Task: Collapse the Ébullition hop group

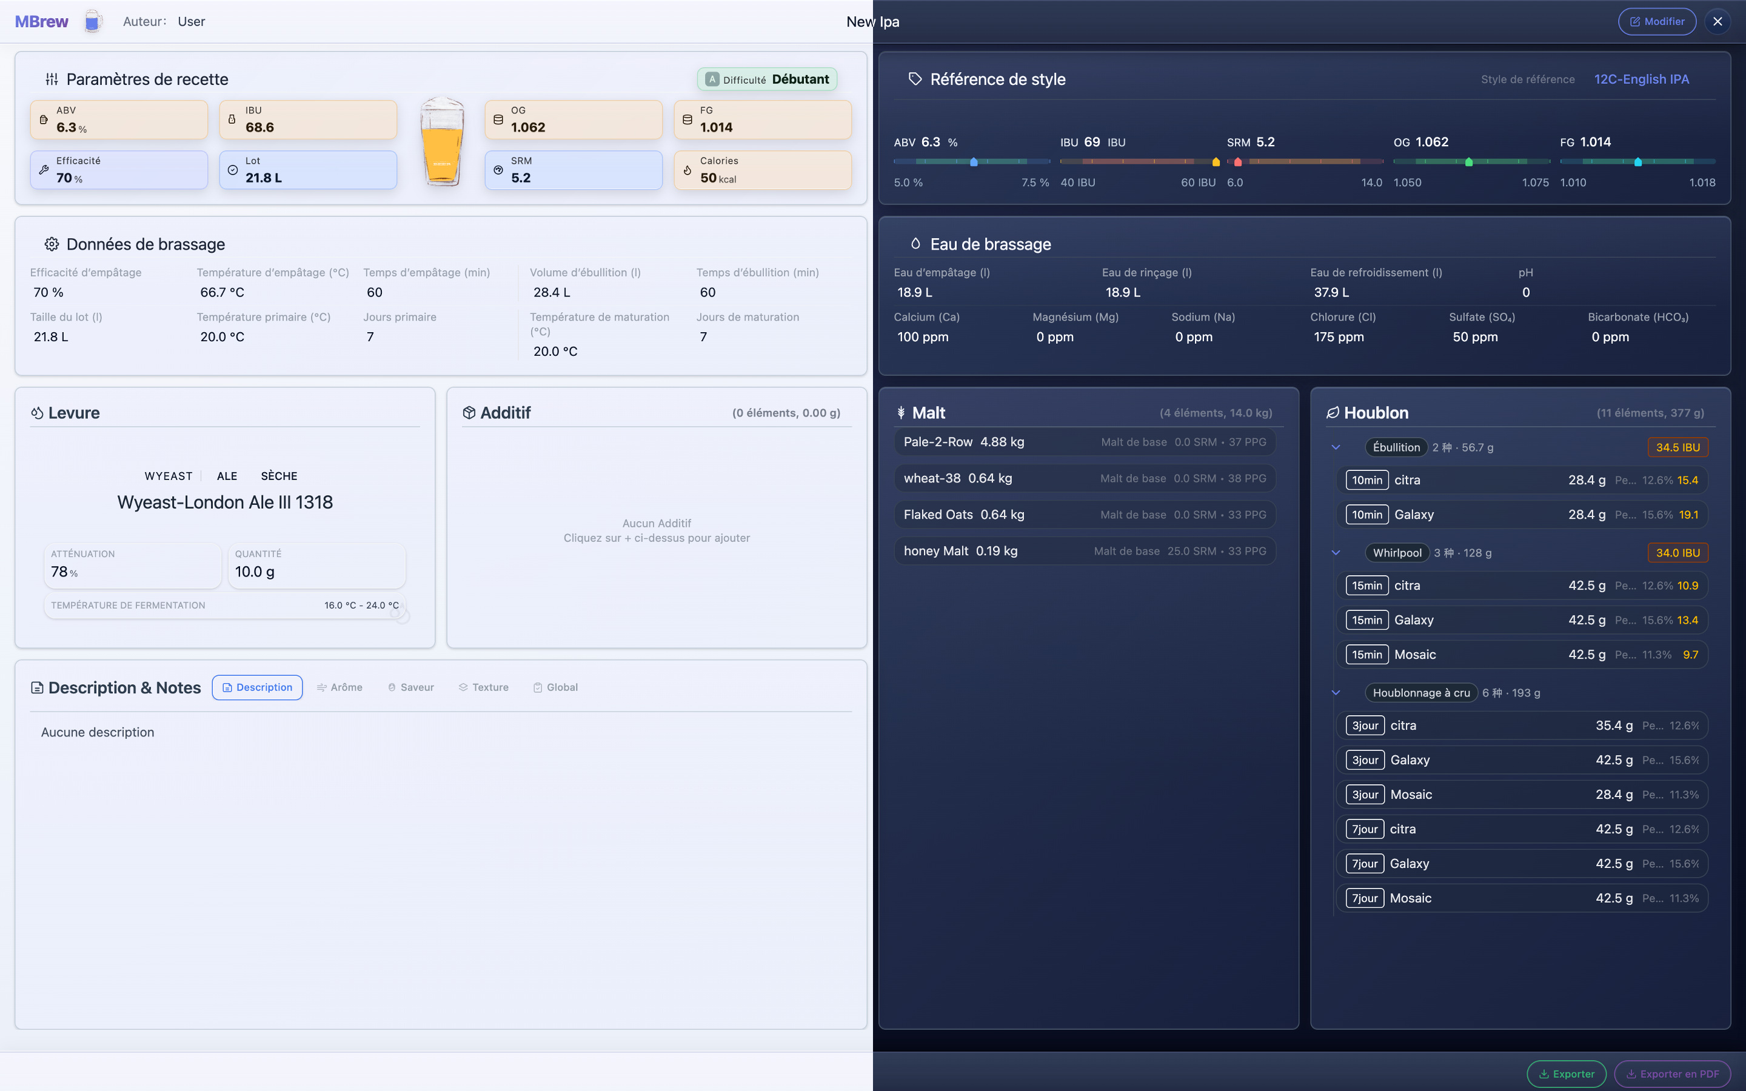Action: 1336,447
